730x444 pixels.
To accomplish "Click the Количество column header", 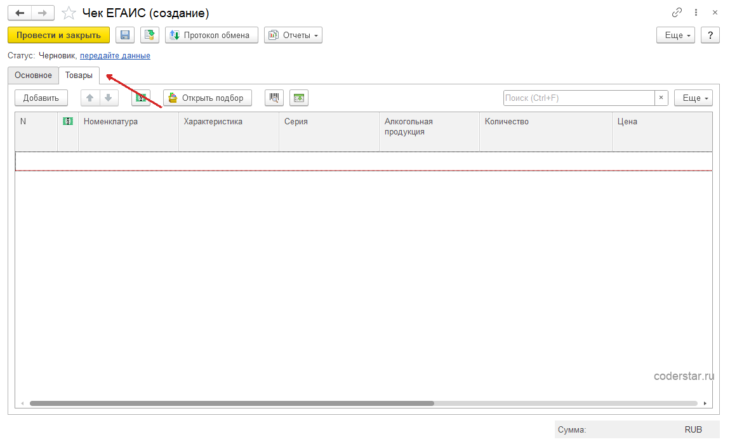I will tap(546, 132).
